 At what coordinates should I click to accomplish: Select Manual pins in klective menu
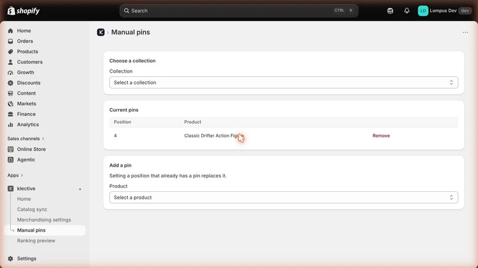[x=31, y=230]
